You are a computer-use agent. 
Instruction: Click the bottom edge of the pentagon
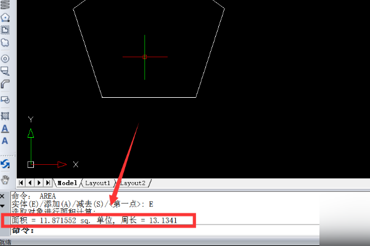149,97
